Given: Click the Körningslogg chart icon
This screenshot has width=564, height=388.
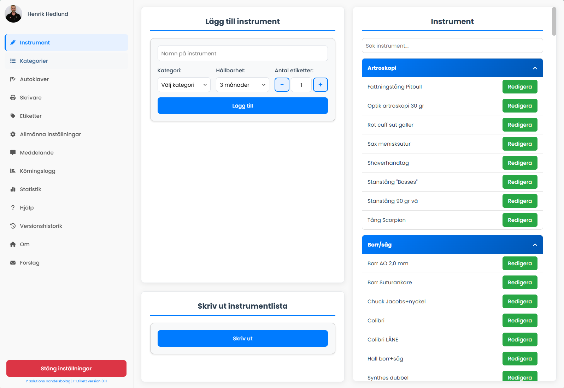Looking at the screenshot, I should click(13, 171).
